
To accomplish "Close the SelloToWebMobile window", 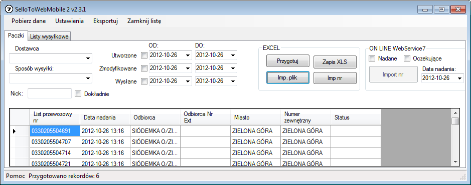I will 458,9.
